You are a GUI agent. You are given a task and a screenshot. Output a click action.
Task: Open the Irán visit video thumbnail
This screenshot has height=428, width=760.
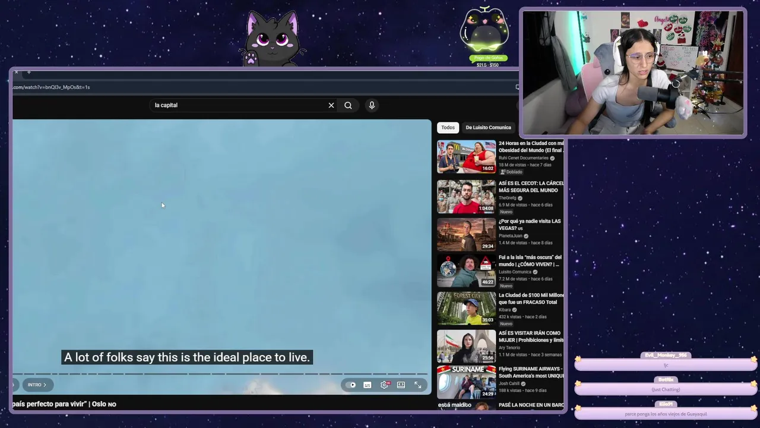tap(466, 346)
